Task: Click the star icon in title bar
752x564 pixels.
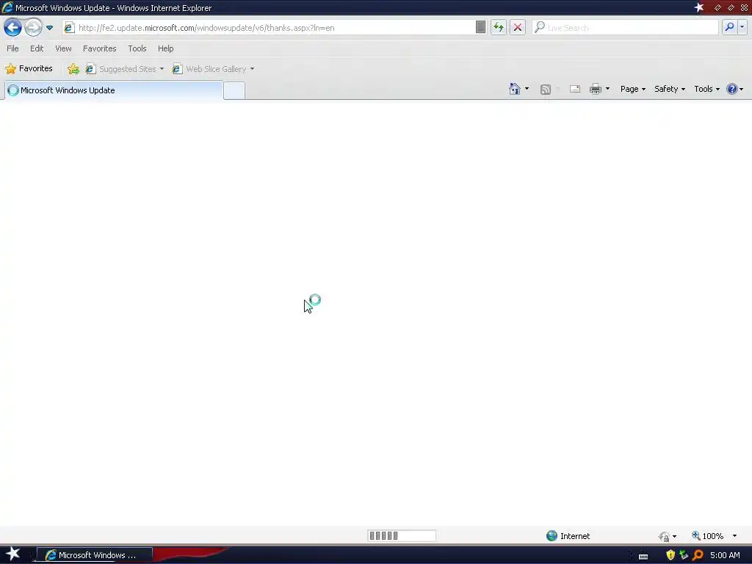Action: tap(699, 7)
